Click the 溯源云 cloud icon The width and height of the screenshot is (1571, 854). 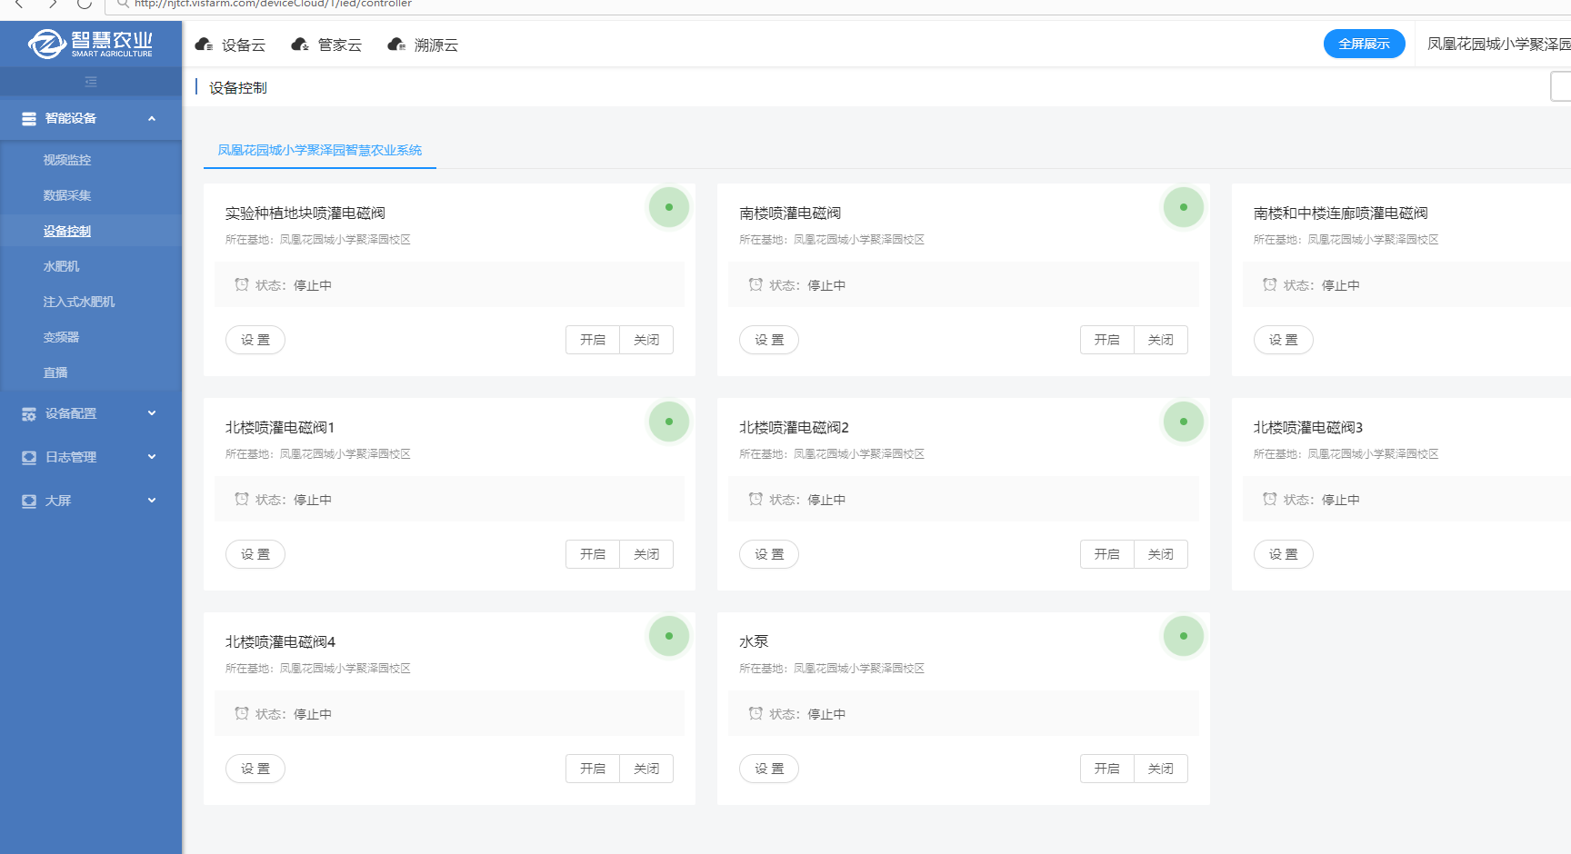tap(396, 45)
